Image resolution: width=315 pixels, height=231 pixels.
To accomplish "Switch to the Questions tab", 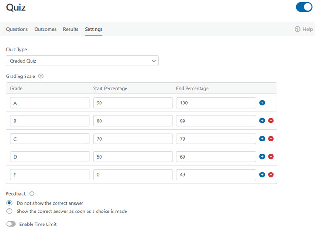I will pyautogui.click(x=17, y=29).
